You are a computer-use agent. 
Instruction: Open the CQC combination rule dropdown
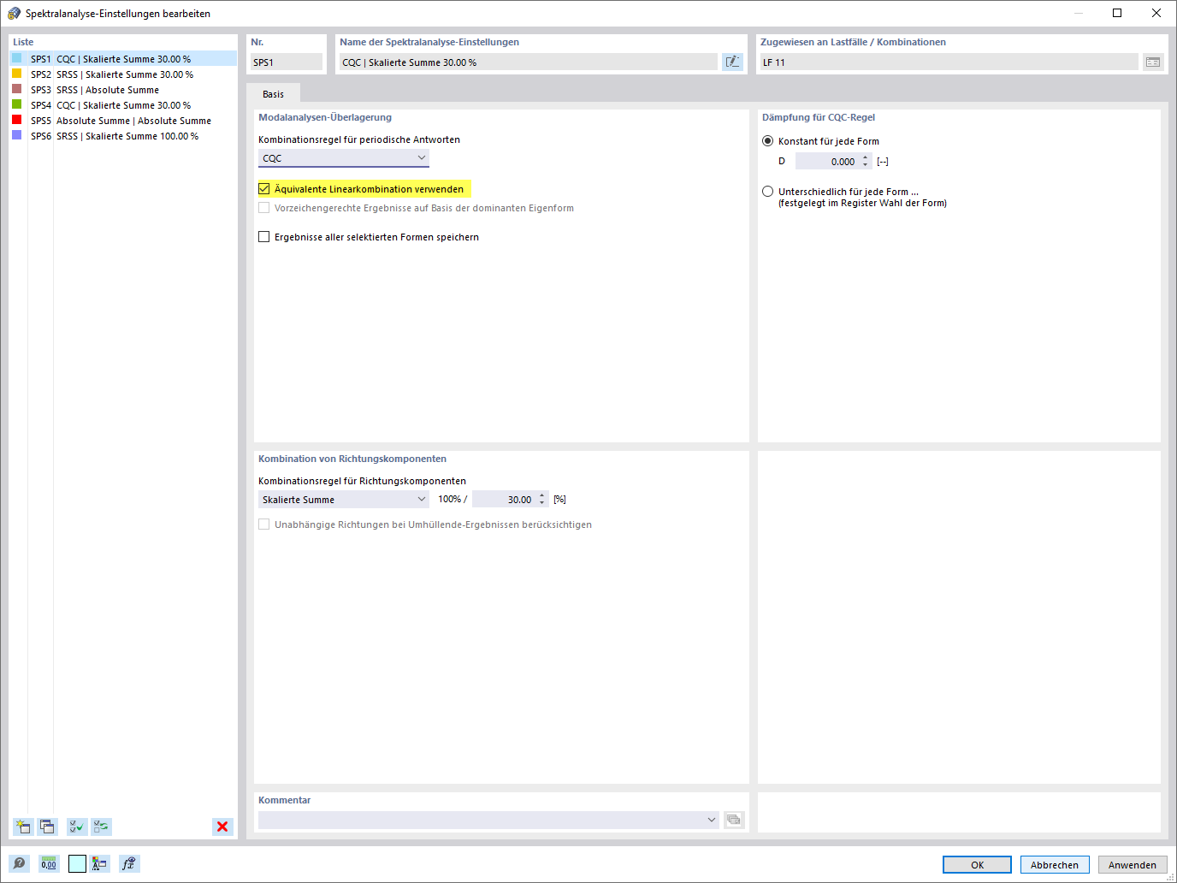point(344,158)
